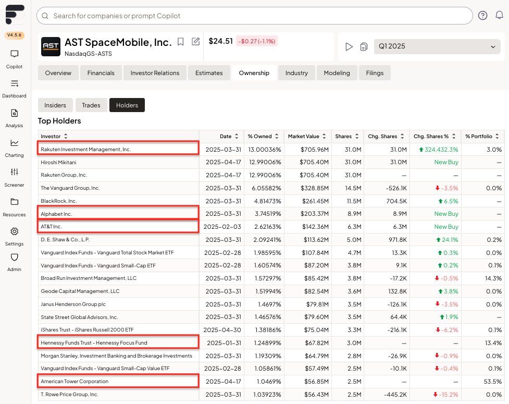Image resolution: width=509 pixels, height=404 pixels.
Task: Show the Trades view
Action: pos(91,105)
